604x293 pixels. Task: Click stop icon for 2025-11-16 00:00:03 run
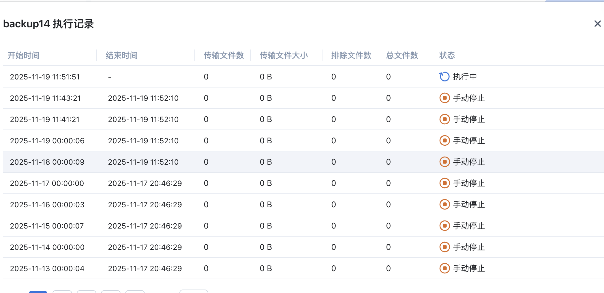pos(444,204)
